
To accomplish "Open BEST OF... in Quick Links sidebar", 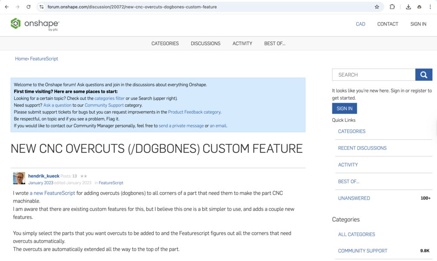I will [x=349, y=181].
